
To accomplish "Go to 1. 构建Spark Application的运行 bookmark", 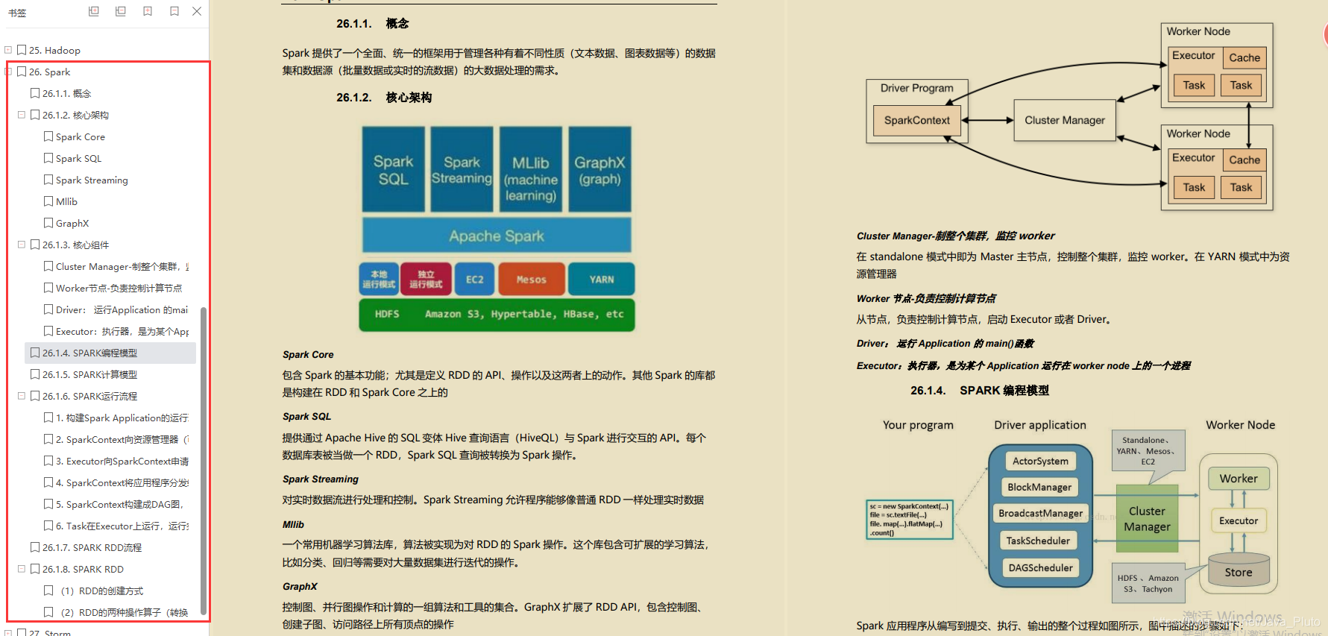I will coord(122,418).
